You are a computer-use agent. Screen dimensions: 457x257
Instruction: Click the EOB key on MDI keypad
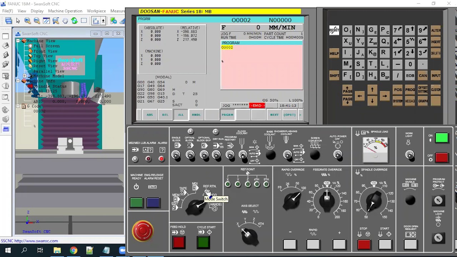pos(410,76)
